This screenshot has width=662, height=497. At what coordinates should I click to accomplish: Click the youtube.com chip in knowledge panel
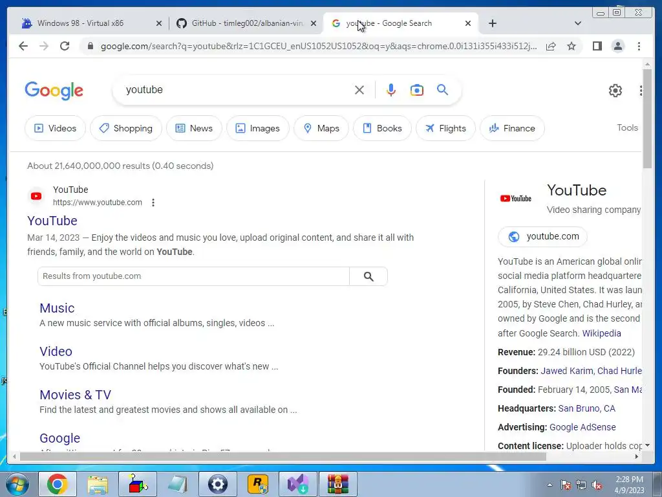coord(542,237)
